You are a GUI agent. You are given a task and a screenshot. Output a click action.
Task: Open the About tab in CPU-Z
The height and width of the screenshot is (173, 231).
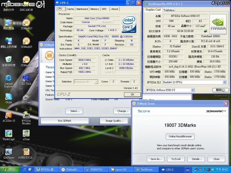tap(114, 9)
